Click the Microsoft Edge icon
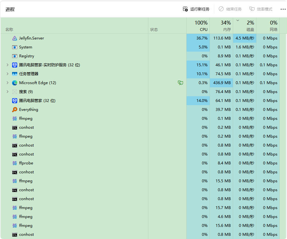This screenshot has width=287, height=239. [x=15, y=83]
